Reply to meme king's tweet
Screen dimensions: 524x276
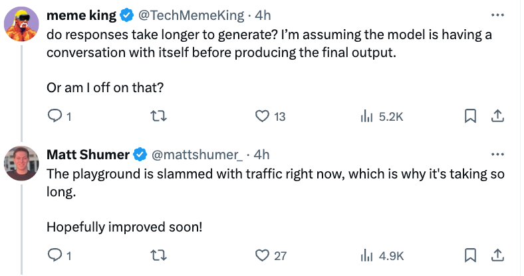click(x=55, y=116)
